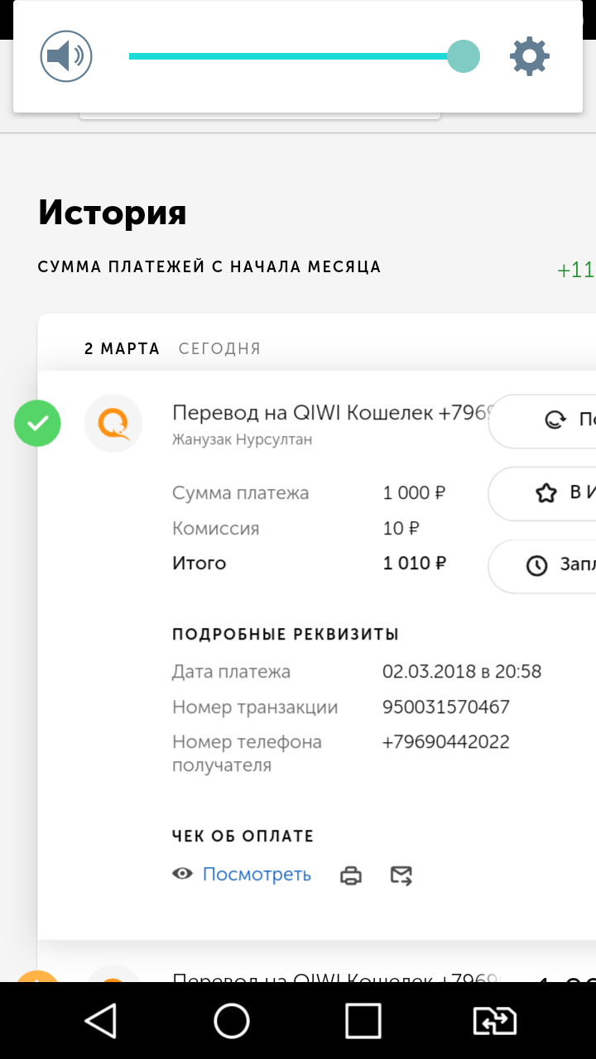Tap the screen switch icon in navigation bar
The height and width of the screenshot is (1059, 596).
(494, 1021)
